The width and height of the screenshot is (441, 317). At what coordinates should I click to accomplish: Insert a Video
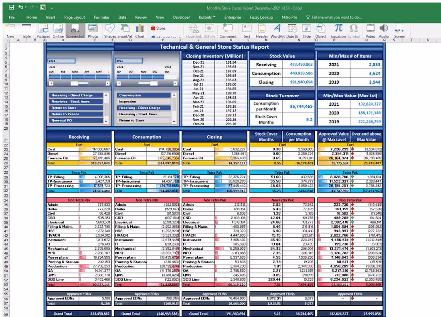(369, 31)
